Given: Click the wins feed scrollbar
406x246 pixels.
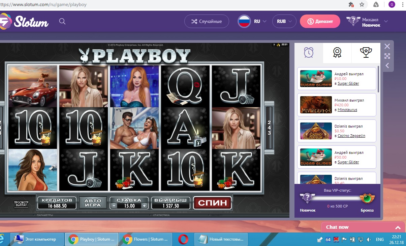Looking at the screenshot, I should click(378, 79).
